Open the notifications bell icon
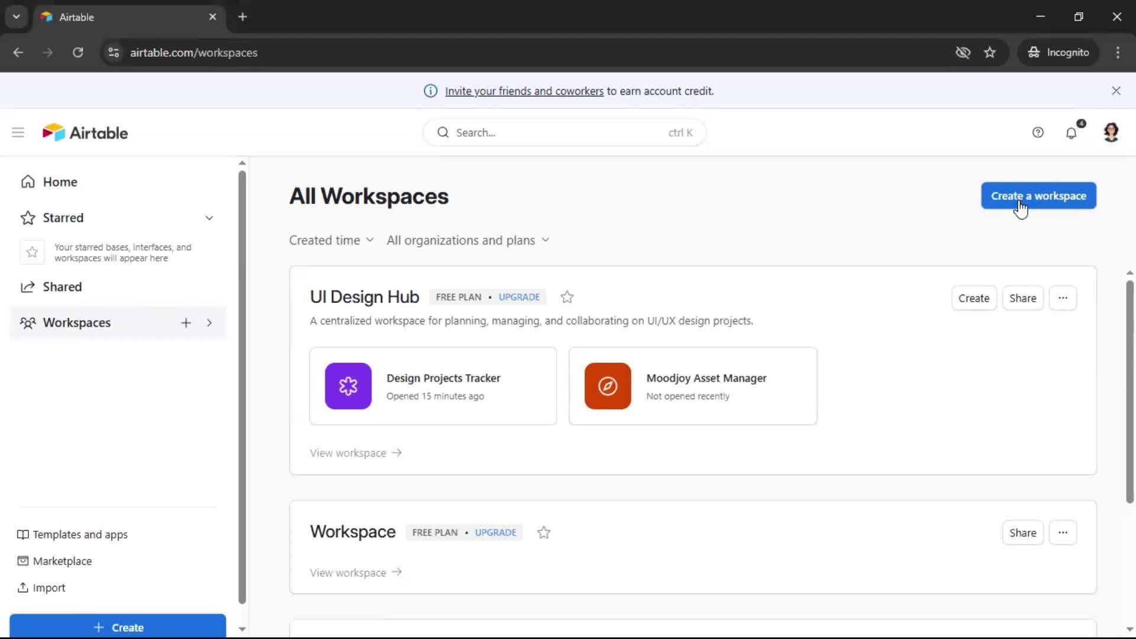Image resolution: width=1136 pixels, height=639 pixels. click(1072, 133)
